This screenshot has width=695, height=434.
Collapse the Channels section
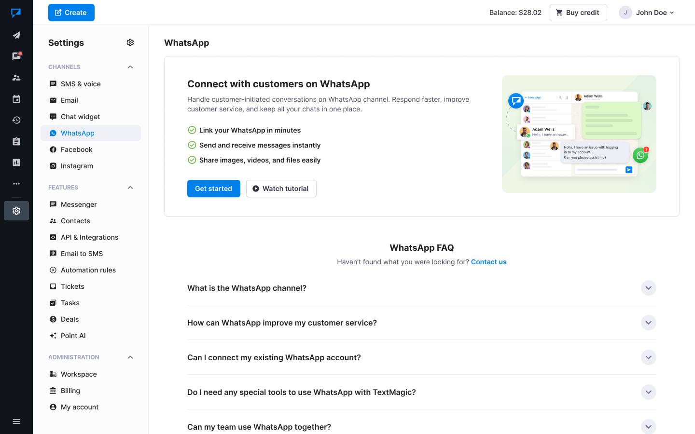(x=130, y=67)
